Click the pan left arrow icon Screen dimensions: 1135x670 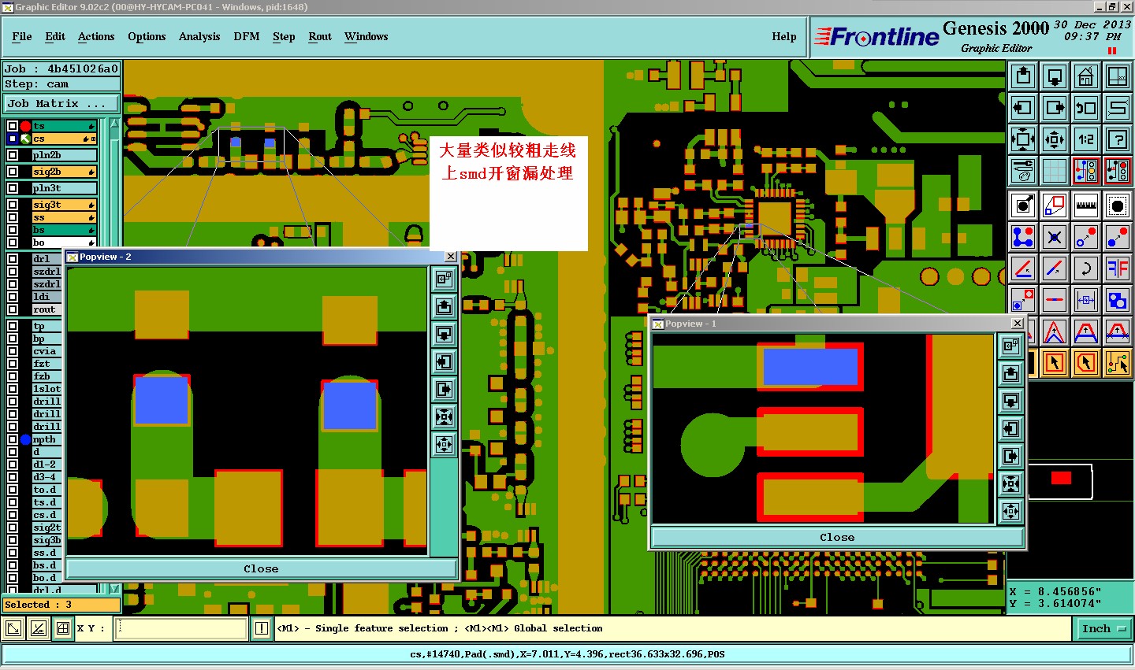(x=1023, y=108)
